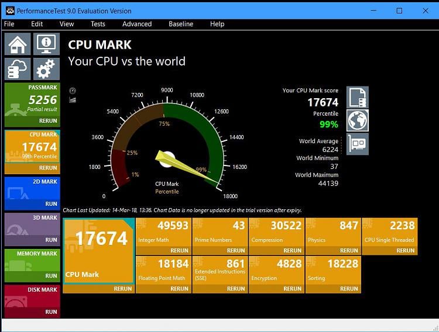Click the World Minimum 37 value

tap(334, 167)
